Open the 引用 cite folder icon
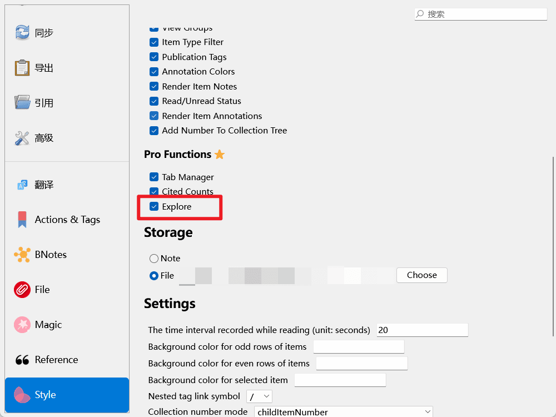556x417 pixels. click(22, 103)
